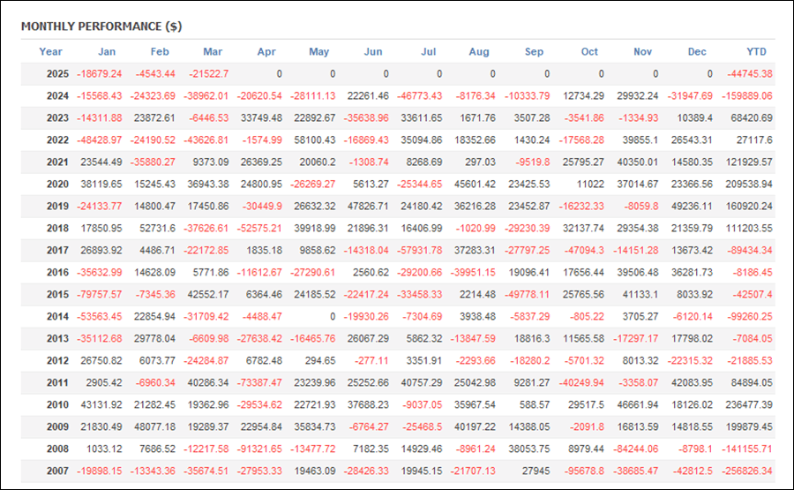Click the May column header
Screen dimensions: 794x490
319,52
